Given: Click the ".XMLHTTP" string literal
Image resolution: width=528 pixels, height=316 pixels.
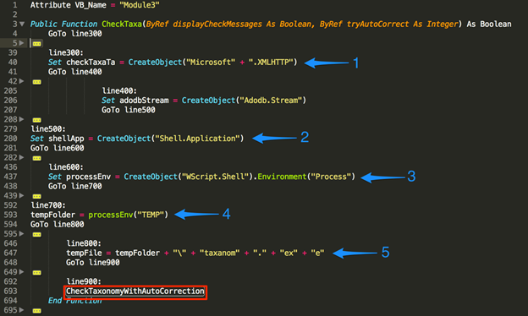Looking at the screenshot, I should pos(271,63).
